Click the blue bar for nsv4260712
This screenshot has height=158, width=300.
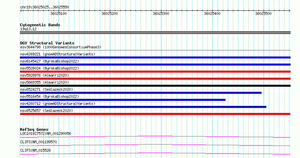tap(143, 107)
